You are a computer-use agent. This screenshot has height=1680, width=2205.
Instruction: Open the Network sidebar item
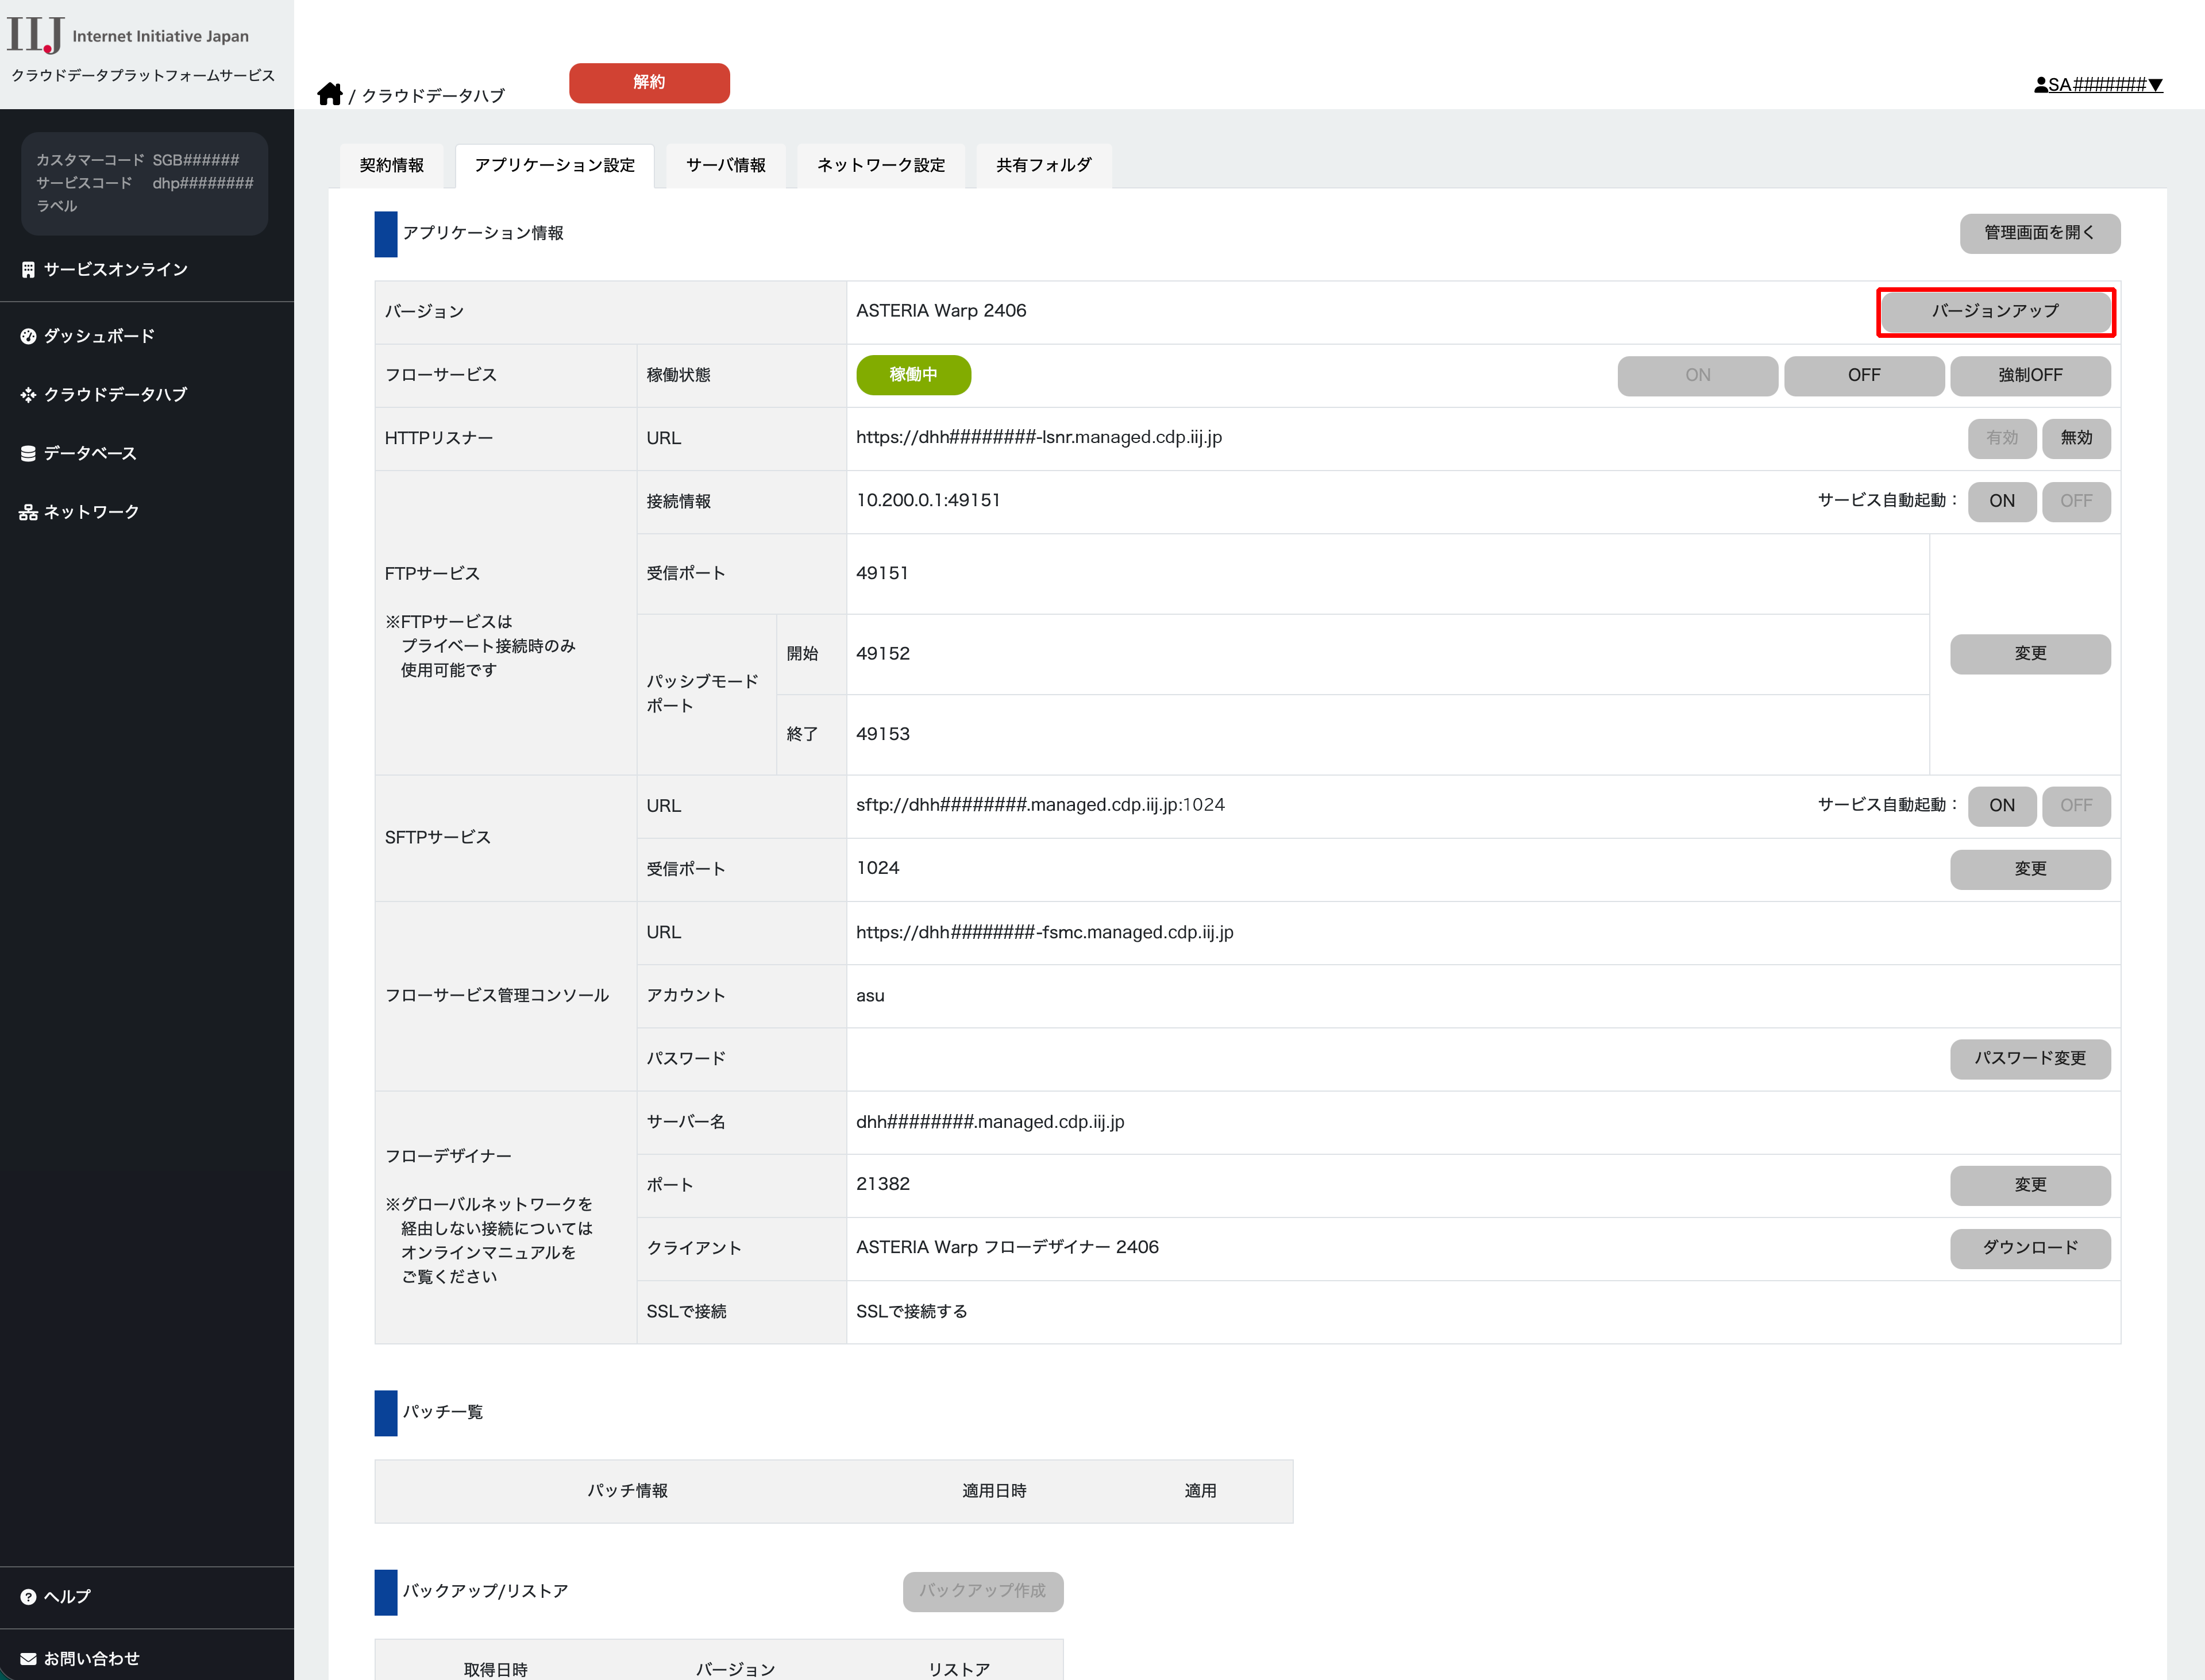(x=90, y=512)
